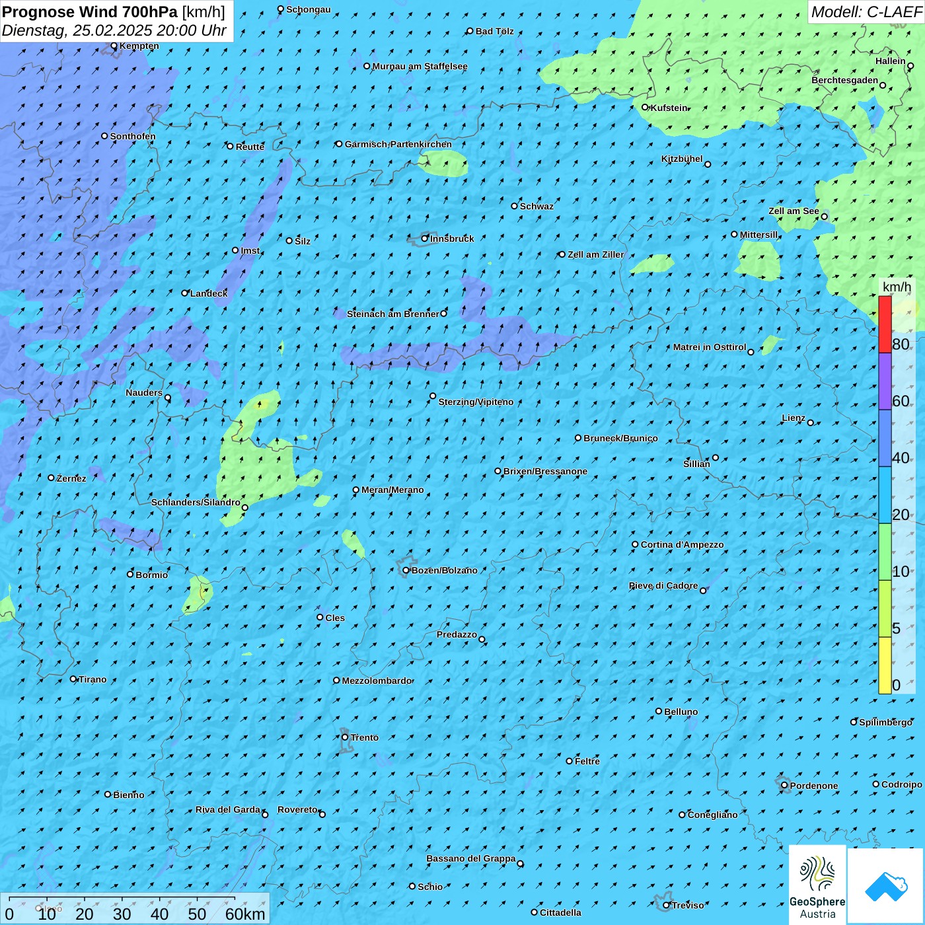
Task: Click the 'km/h' legend unit label
Action: click(897, 287)
